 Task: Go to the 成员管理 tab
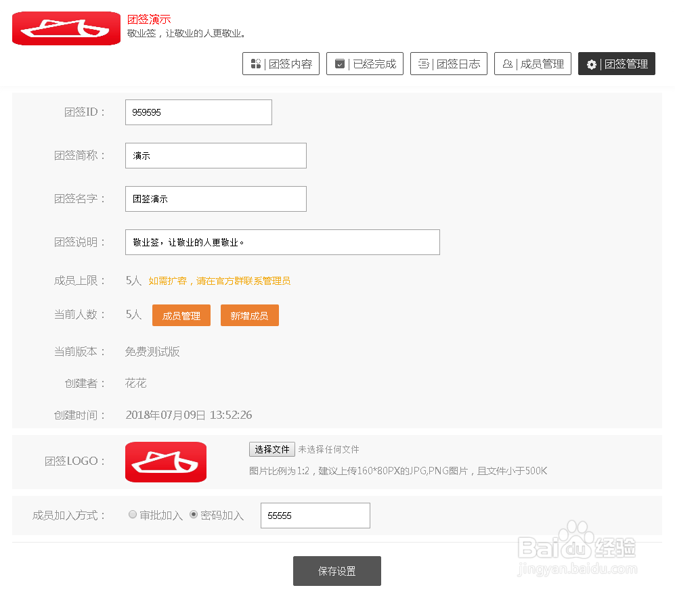533,64
